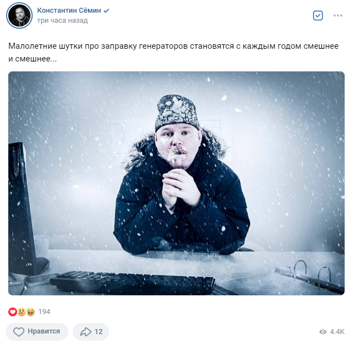Open the post via три часа назад timestamp
This screenshot has height=344, width=354.
click(x=62, y=20)
